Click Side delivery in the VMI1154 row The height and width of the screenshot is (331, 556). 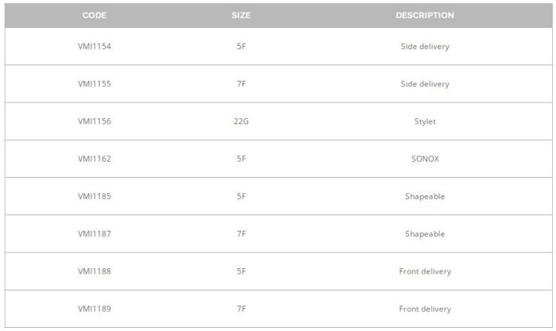pyautogui.click(x=425, y=46)
